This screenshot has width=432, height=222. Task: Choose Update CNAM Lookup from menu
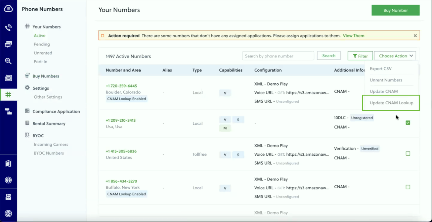(391, 103)
